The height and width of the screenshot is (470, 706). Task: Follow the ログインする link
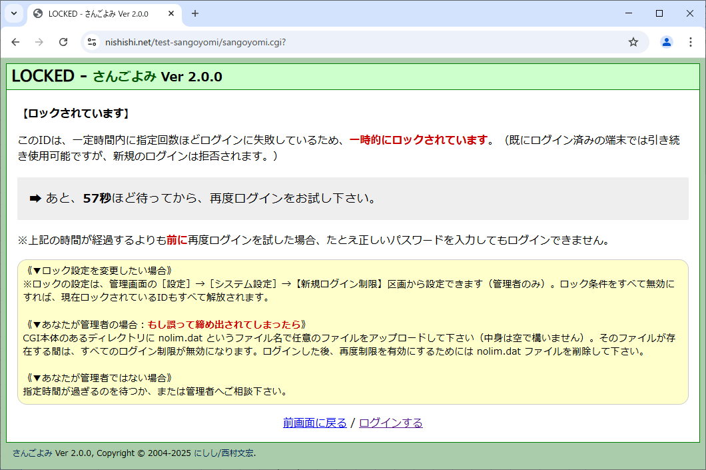pos(391,423)
